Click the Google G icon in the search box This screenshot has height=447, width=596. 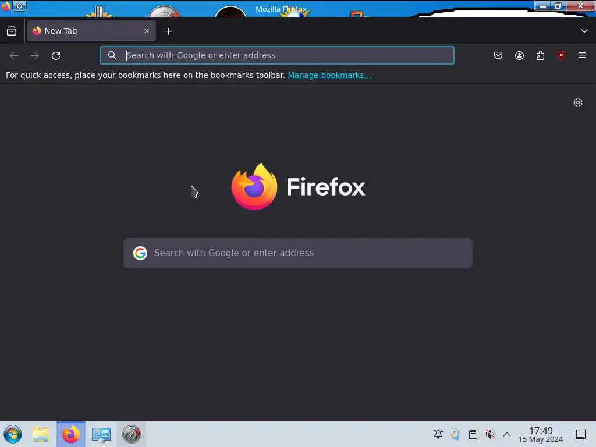click(x=140, y=253)
